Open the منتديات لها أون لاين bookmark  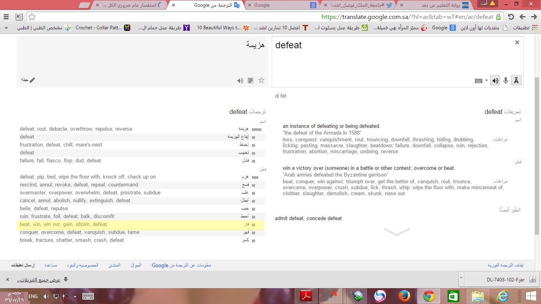point(484,28)
